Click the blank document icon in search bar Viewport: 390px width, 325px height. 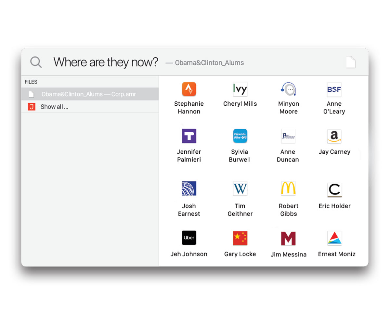[350, 62]
